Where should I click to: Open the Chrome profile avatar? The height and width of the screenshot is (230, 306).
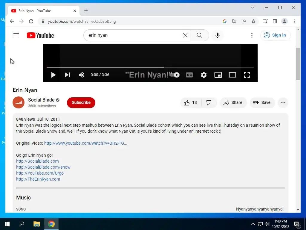tap(284, 21)
